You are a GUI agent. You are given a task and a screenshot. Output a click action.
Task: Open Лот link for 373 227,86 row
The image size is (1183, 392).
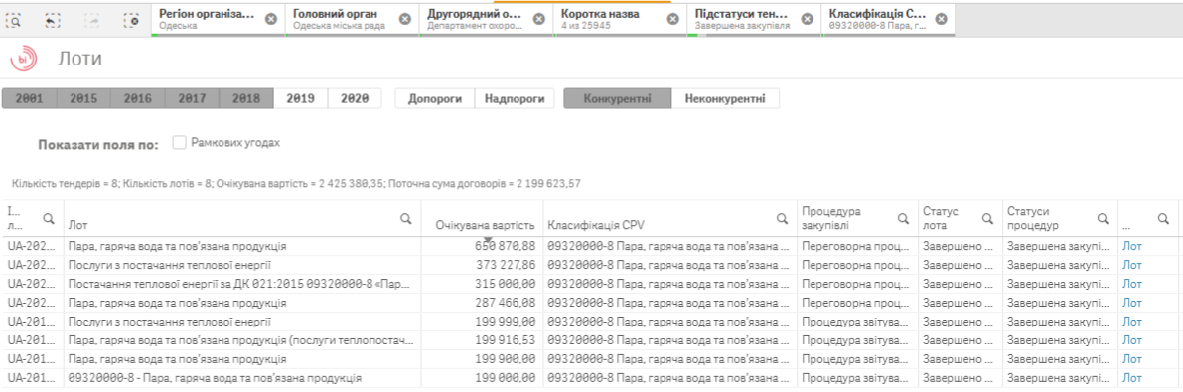[x=1132, y=265]
